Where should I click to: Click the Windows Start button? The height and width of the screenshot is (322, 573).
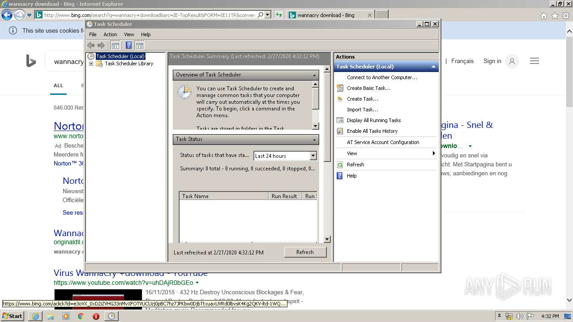[12, 316]
